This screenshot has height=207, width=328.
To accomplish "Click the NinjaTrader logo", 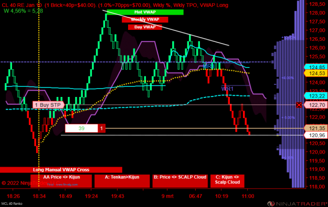I will pos(297,204).
